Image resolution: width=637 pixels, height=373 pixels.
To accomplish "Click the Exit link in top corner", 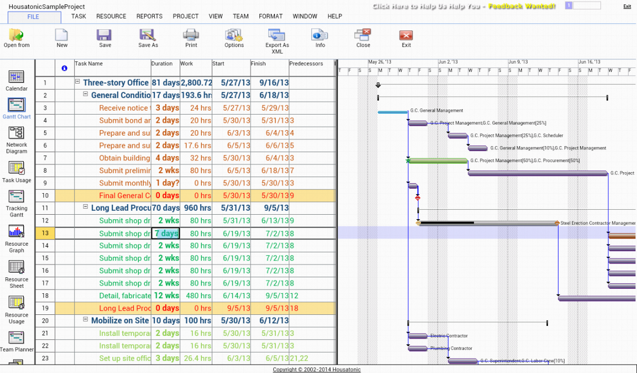I will tap(627, 7).
